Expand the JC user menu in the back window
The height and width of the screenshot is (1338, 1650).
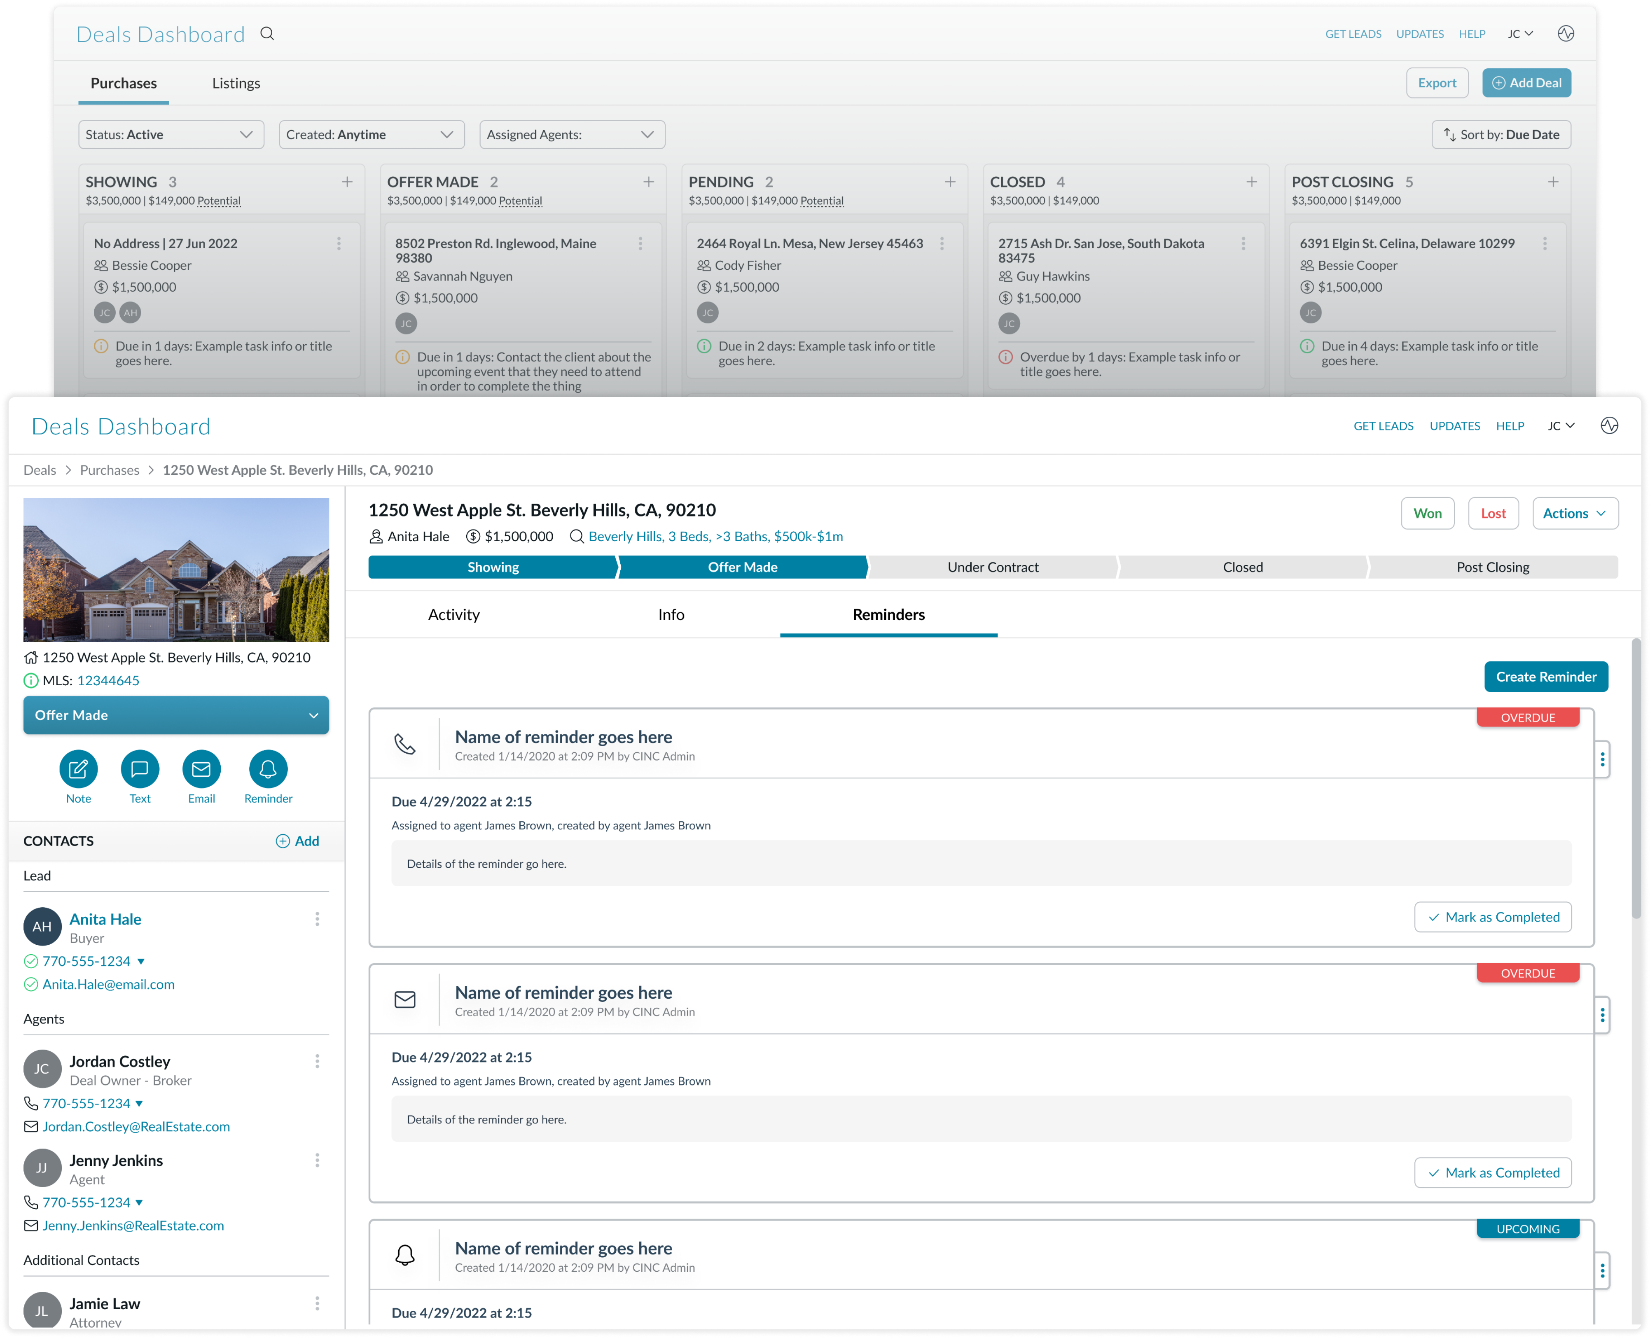[1521, 34]
